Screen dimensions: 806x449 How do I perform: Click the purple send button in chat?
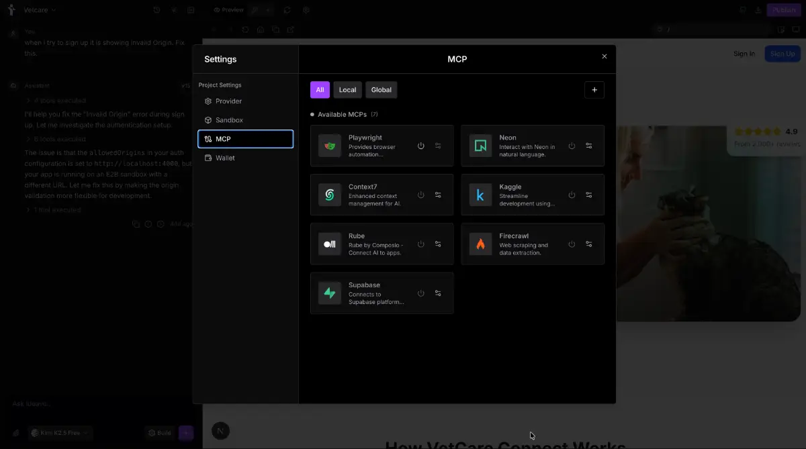(x=186, y=433)
